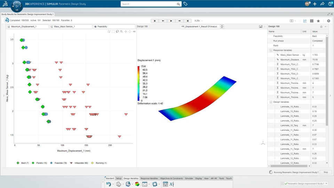Jump to first design playback button
Image resolution: width=334 pixels, height=188 pixels.
click(x=155, y=21)
